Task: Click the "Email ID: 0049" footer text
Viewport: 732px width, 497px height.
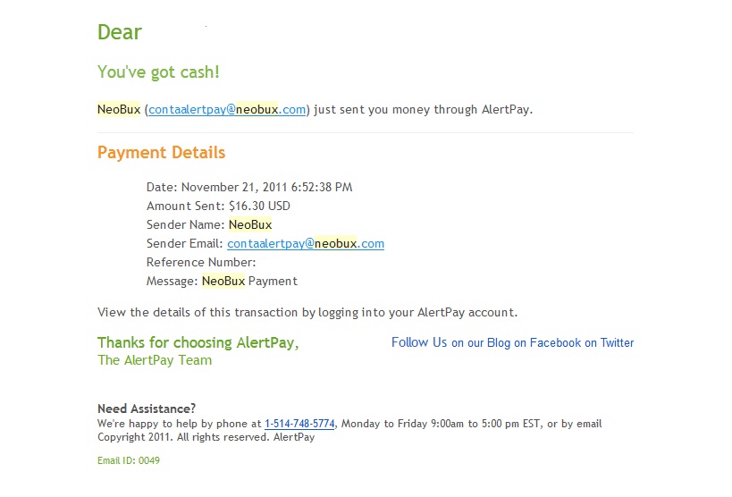Action: (x=129, y=460)
